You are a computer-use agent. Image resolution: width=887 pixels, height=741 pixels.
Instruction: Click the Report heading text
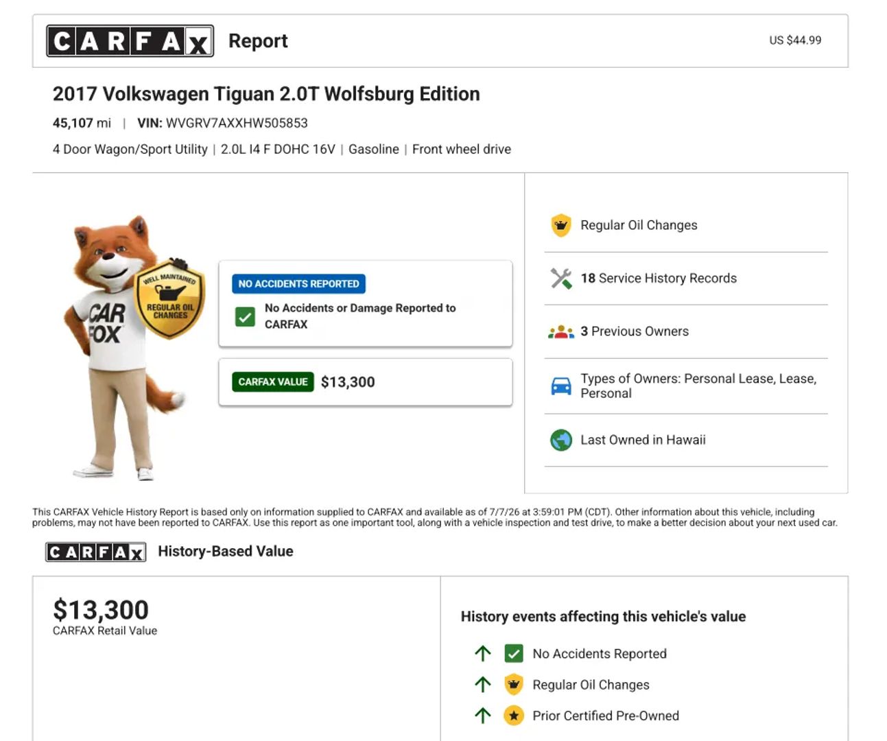(258, 41)
